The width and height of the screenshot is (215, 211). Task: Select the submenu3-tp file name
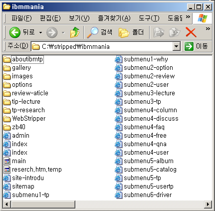(x=142, y=102)
